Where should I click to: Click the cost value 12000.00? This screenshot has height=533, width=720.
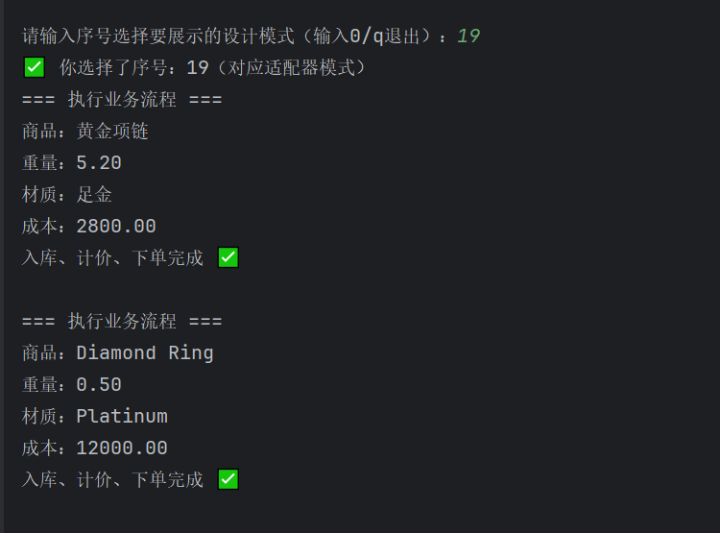tap(122, 448)
